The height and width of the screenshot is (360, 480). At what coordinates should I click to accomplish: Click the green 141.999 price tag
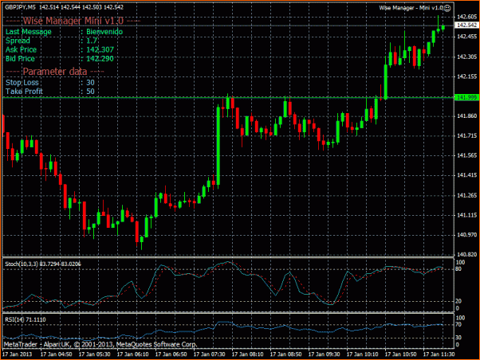tap(466, 98)
